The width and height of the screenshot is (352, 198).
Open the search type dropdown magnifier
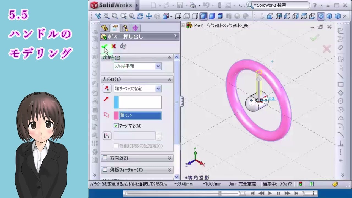pos(251,5)
